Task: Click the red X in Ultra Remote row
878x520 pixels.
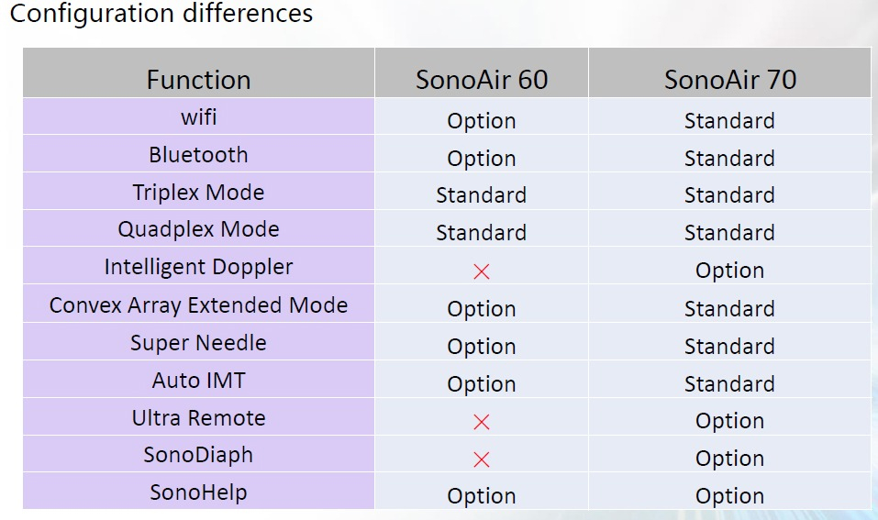Action: point(481,422)
